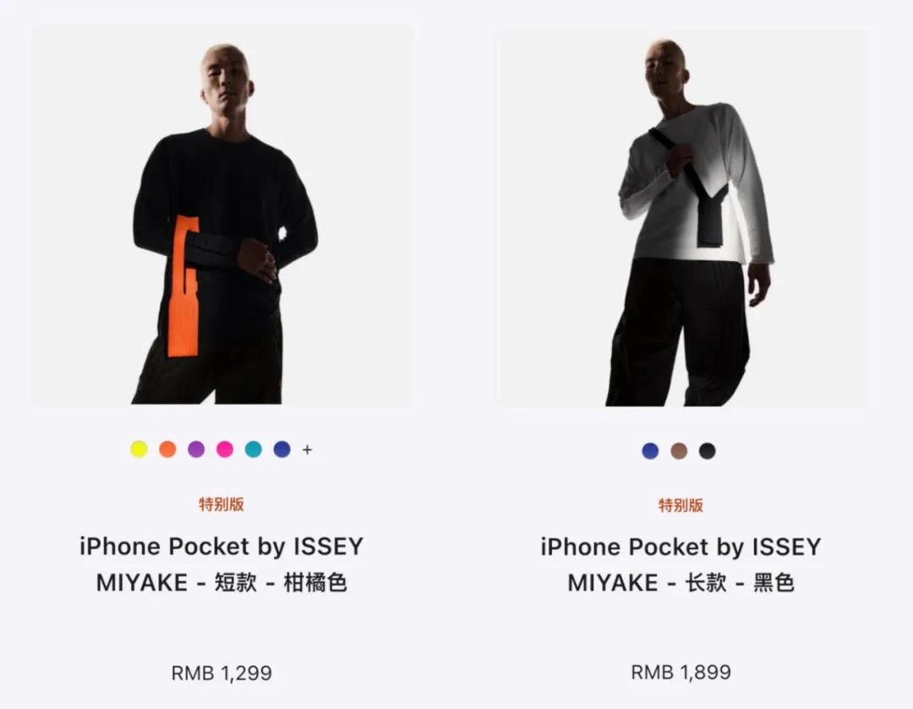Open the long-strap black product photo

point(681,218)
